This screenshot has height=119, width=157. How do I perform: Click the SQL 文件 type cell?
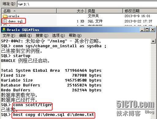coord(95,21)
